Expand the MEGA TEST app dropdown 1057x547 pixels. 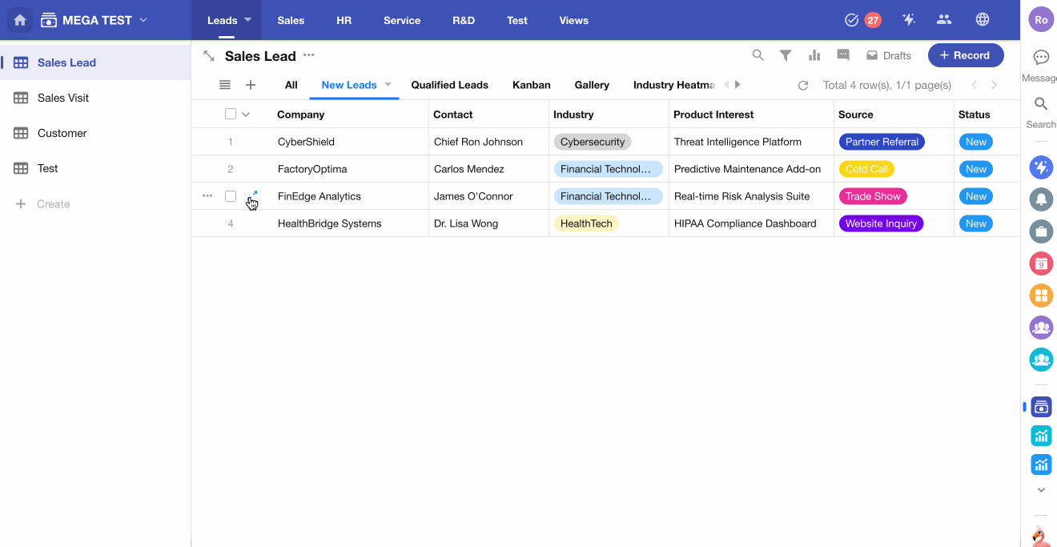point(143,20)
